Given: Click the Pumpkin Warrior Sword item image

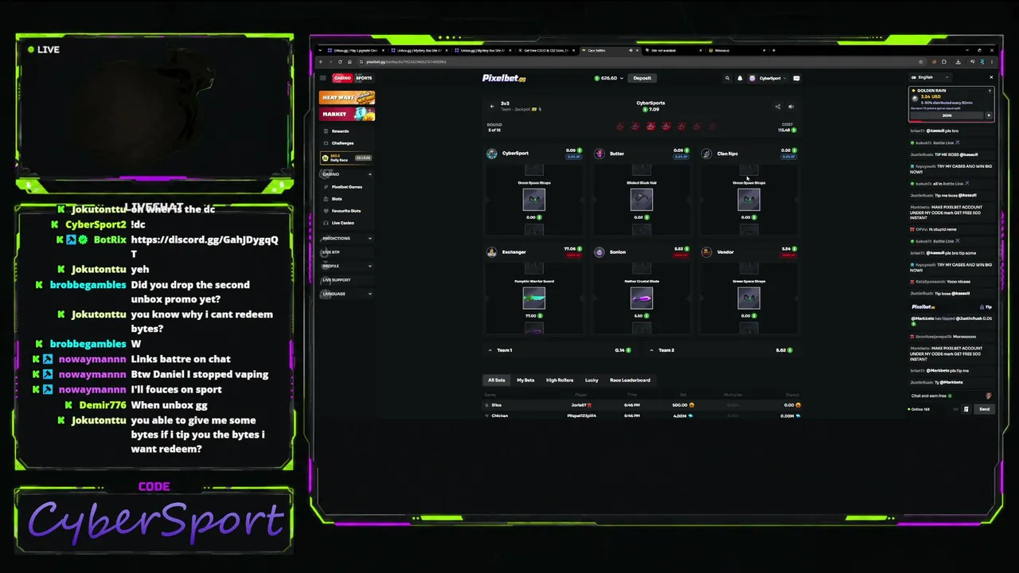Looking at the screenshot, I should [534, 298].
